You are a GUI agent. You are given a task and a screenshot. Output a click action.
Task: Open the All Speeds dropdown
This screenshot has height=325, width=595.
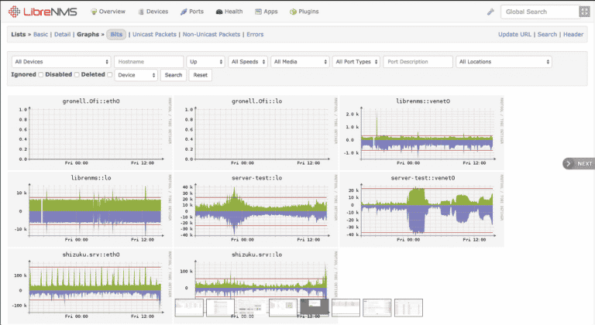248,61
